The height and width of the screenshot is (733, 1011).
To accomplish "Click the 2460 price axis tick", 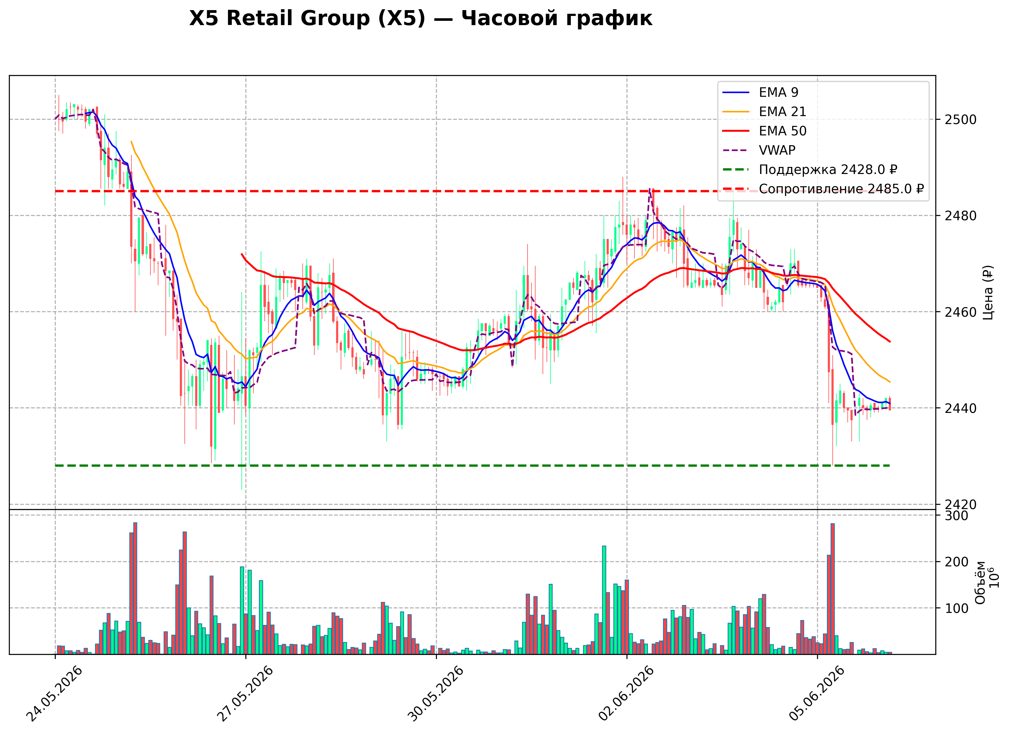I will click(960, 312).
